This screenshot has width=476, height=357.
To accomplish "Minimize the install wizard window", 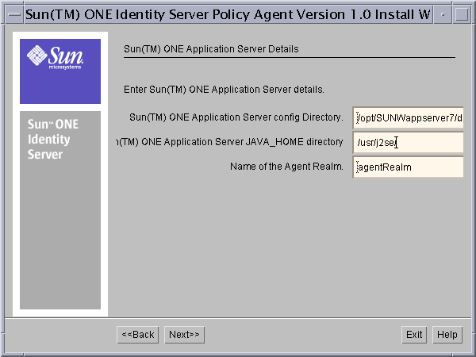I will point(443,14).
